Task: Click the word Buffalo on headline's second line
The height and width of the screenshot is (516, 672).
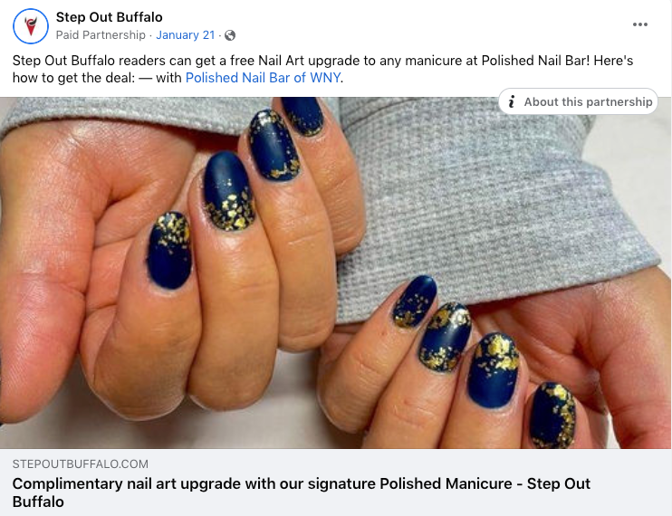Action: [38, 502]
